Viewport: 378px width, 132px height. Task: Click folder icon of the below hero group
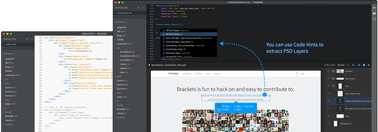[333, 78]
